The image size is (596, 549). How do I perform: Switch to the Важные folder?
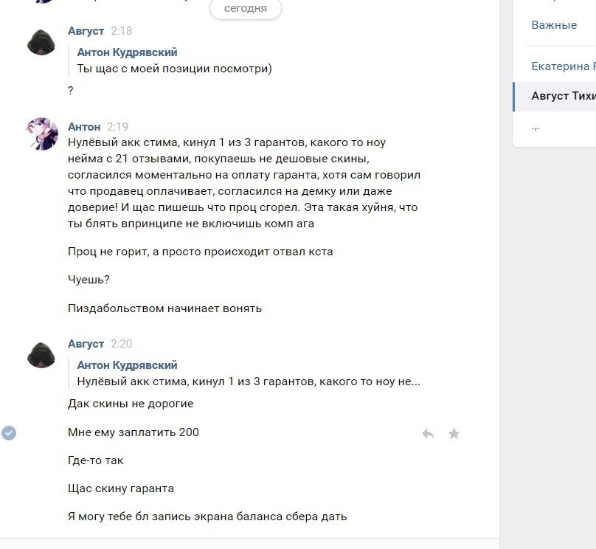pos(554,25)
